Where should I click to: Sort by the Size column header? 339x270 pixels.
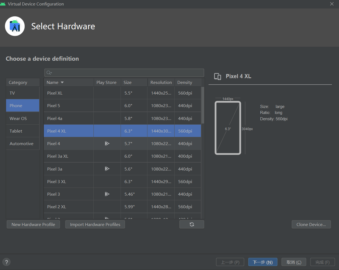134,82
